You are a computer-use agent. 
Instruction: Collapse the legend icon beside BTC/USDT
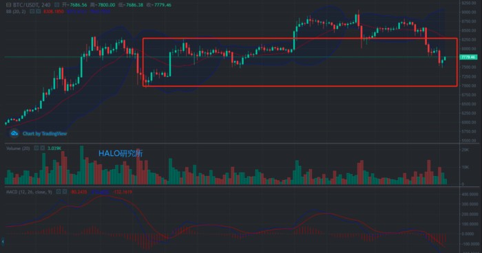click(8, 5)
